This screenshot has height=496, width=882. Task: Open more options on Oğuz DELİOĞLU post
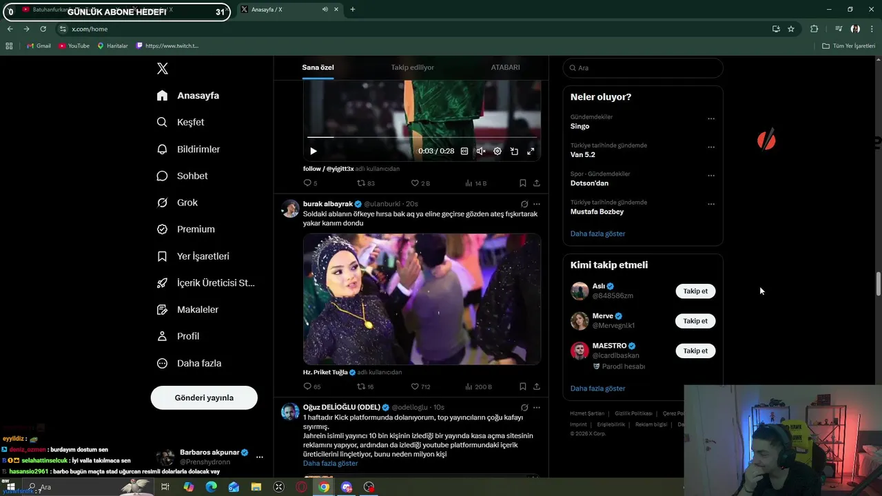coord(537,407)
